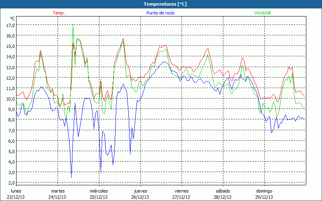Click the green Windchill legend label
This screenshot has width=322, height=201.
pos(262,13)
